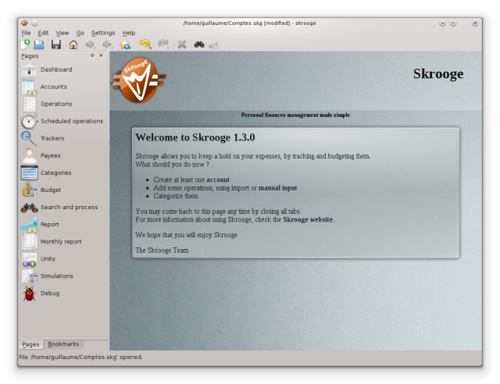Viewport: 500px width, 384px height.
Task: Minimize the Skrooge window
Action: pos(442,23)
